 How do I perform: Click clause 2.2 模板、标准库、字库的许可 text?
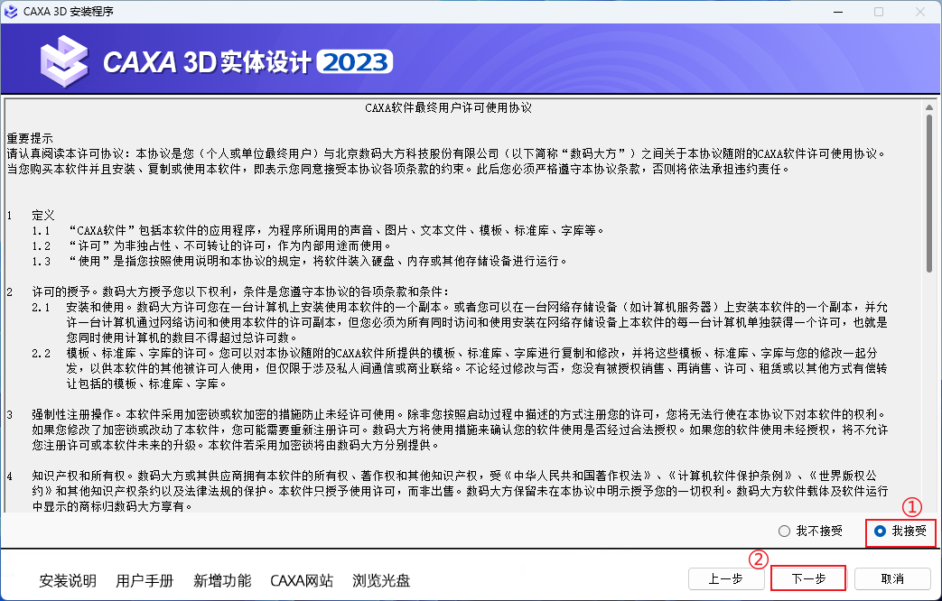point(460,368)
